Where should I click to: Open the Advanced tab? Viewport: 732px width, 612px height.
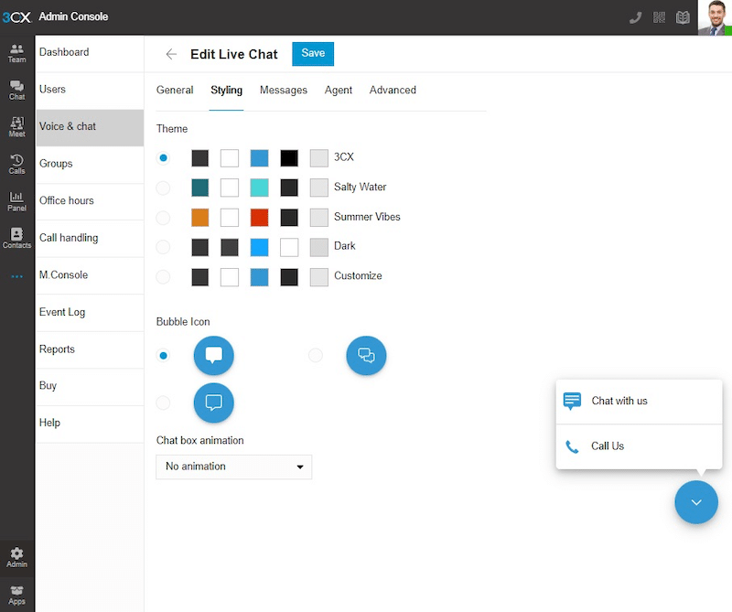[393, 90]
